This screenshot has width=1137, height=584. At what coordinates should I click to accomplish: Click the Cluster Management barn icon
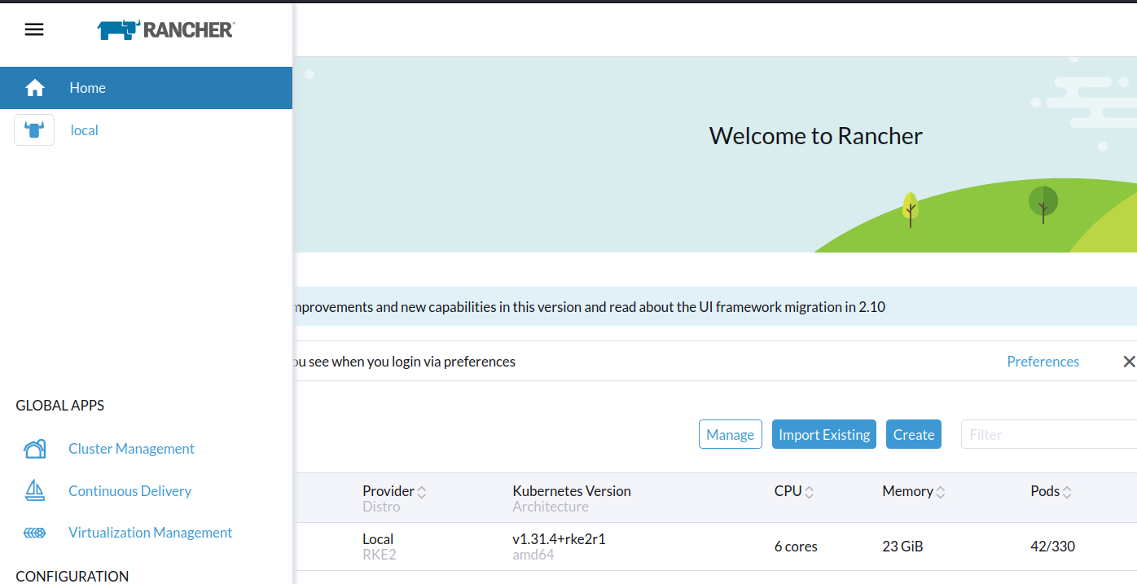tap(35, 449)
